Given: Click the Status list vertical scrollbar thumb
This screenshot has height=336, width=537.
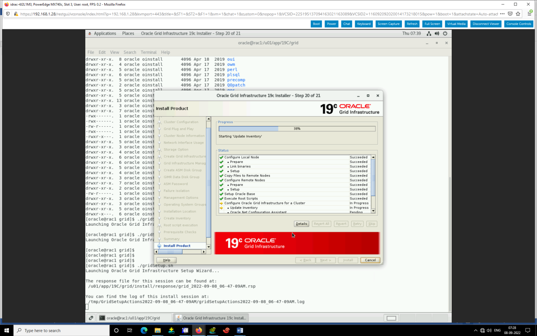Looking at the screenshot, I should point(373,177).
